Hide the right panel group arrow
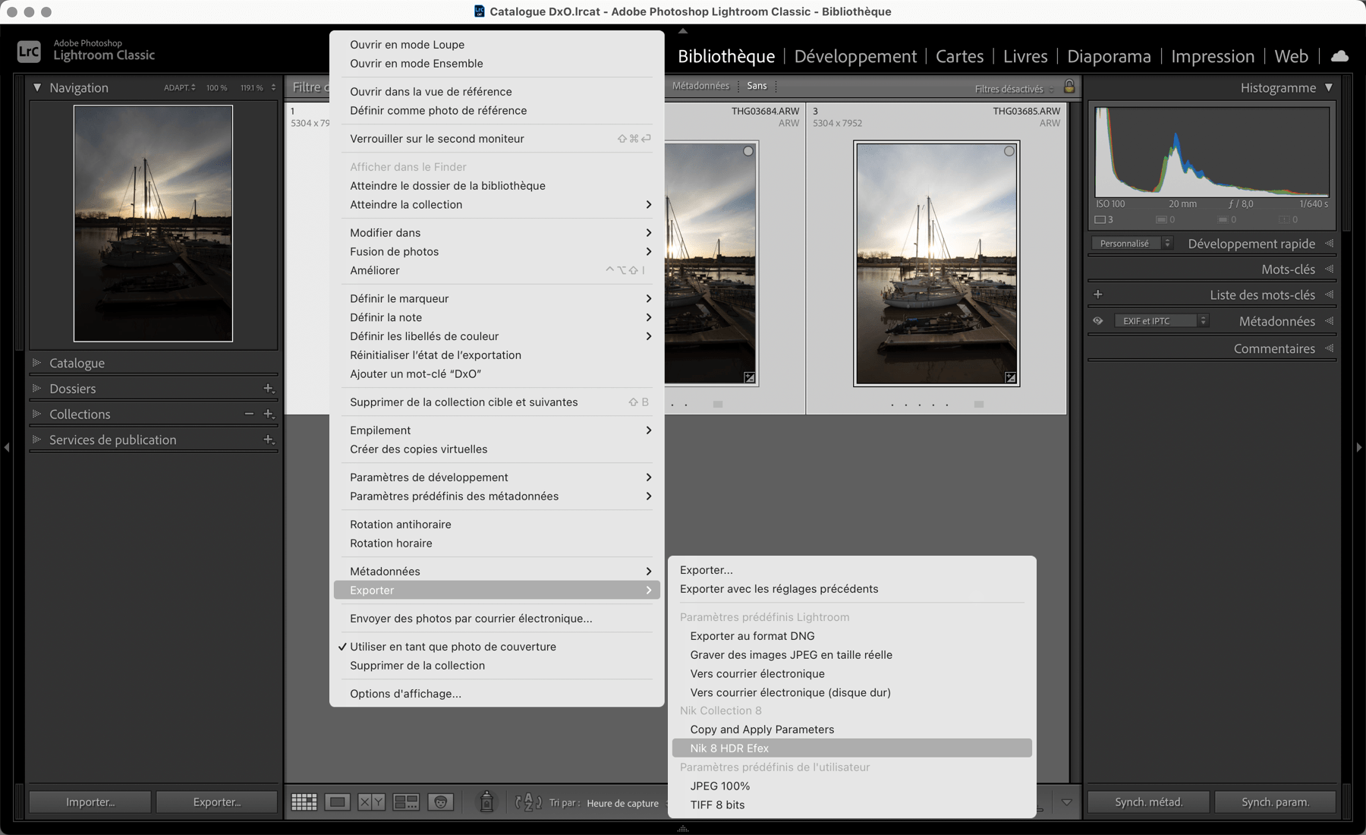 [x=1359, y=447]
